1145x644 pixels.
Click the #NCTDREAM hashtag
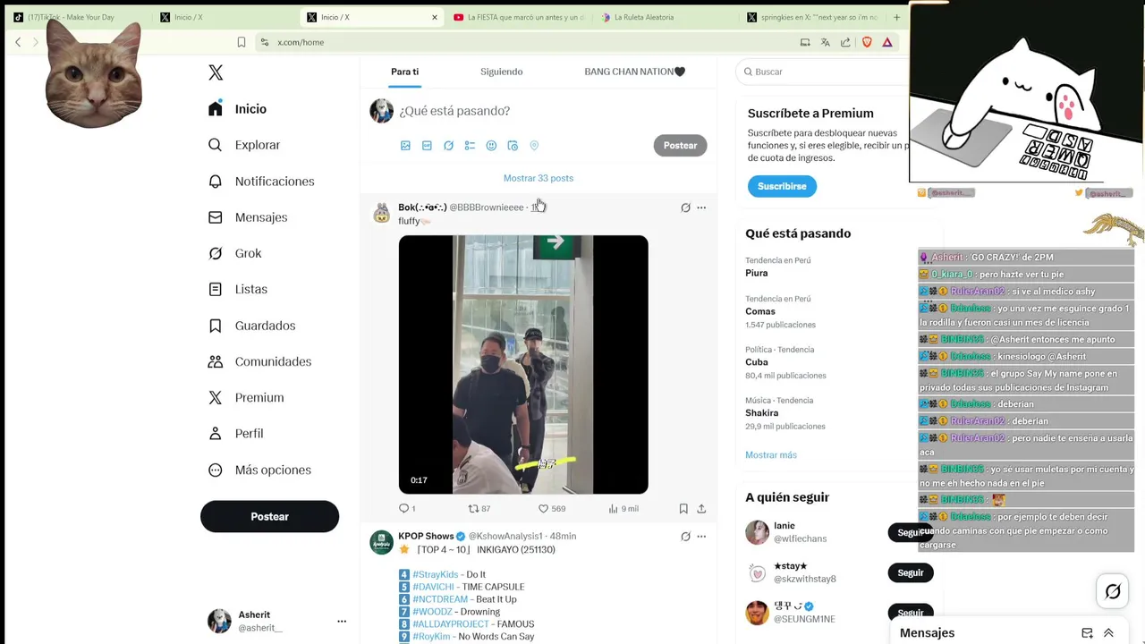(440, 599)
